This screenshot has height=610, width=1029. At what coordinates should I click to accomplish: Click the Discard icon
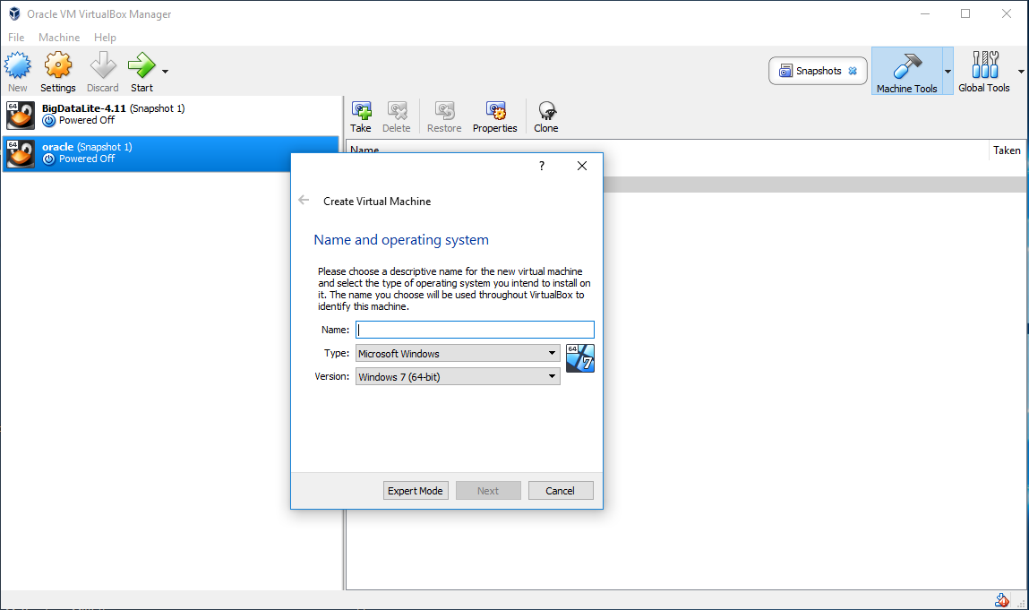tap(102, 66)
